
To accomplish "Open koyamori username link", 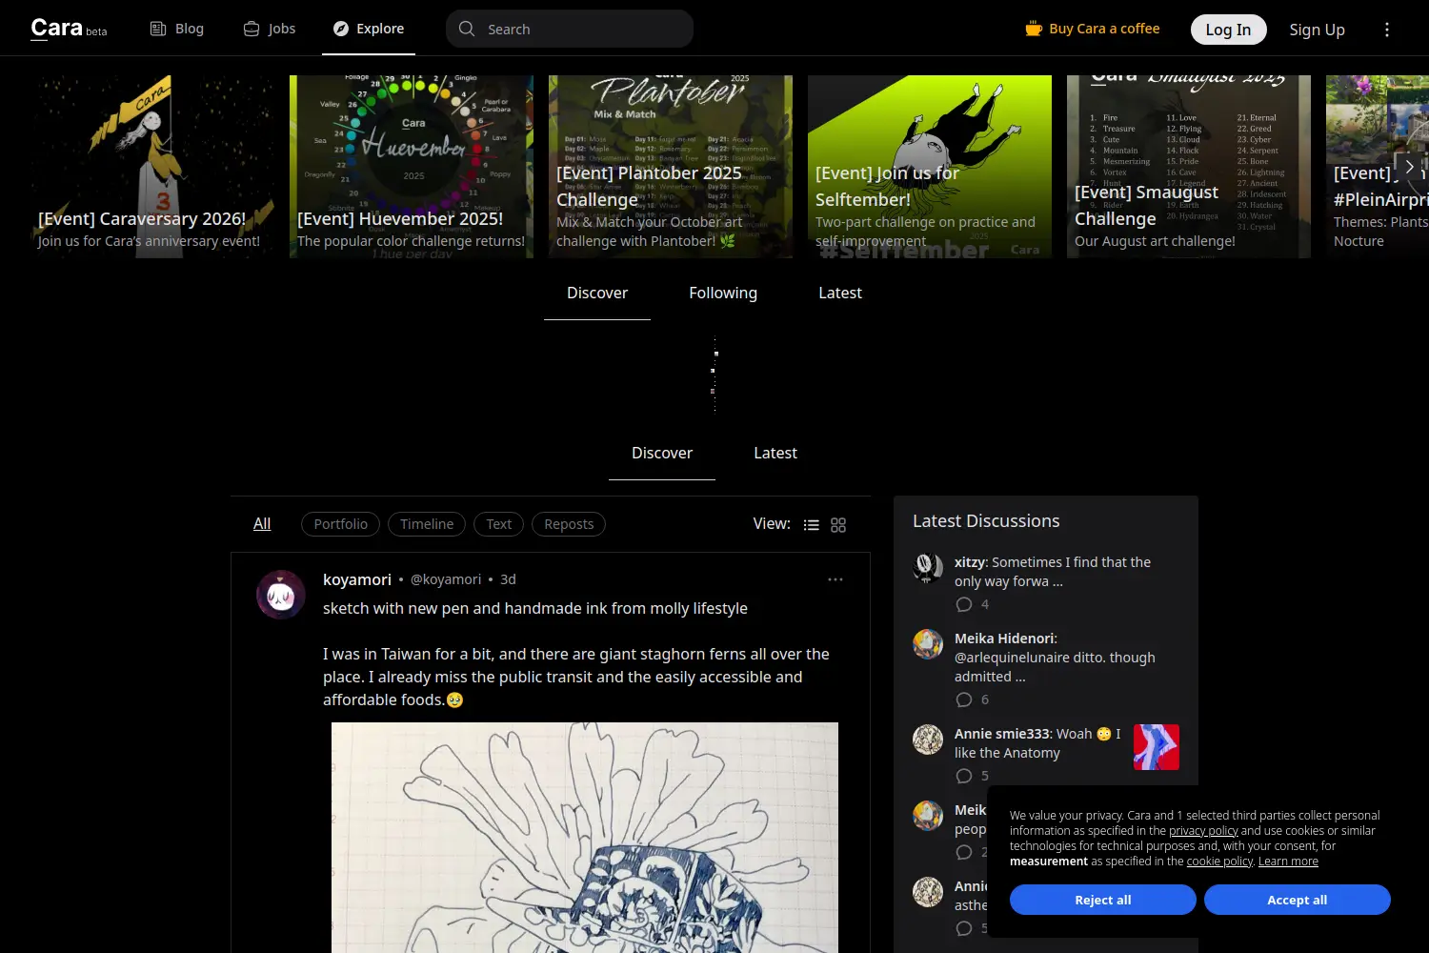I will click(x=357, y=579).
